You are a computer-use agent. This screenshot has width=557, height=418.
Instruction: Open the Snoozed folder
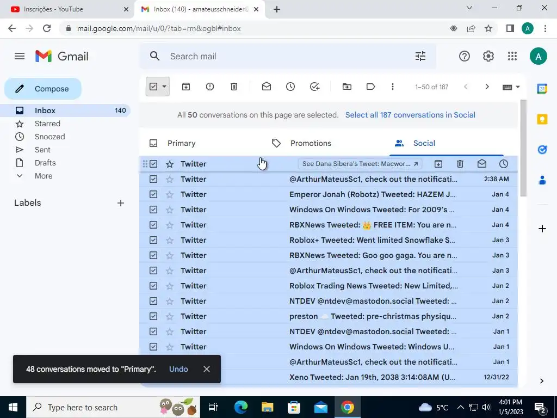(x=49, y=137)
